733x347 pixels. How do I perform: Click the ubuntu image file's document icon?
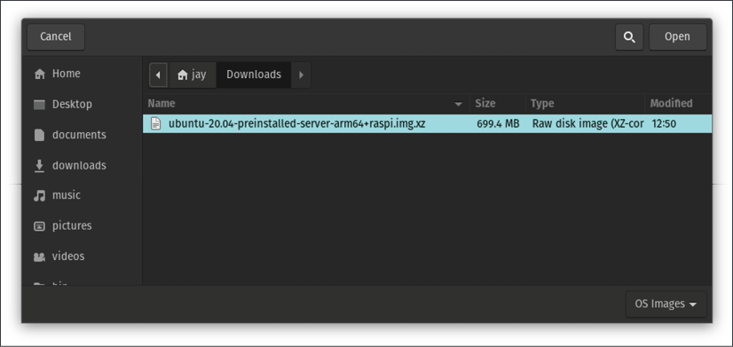pos(155,124)
